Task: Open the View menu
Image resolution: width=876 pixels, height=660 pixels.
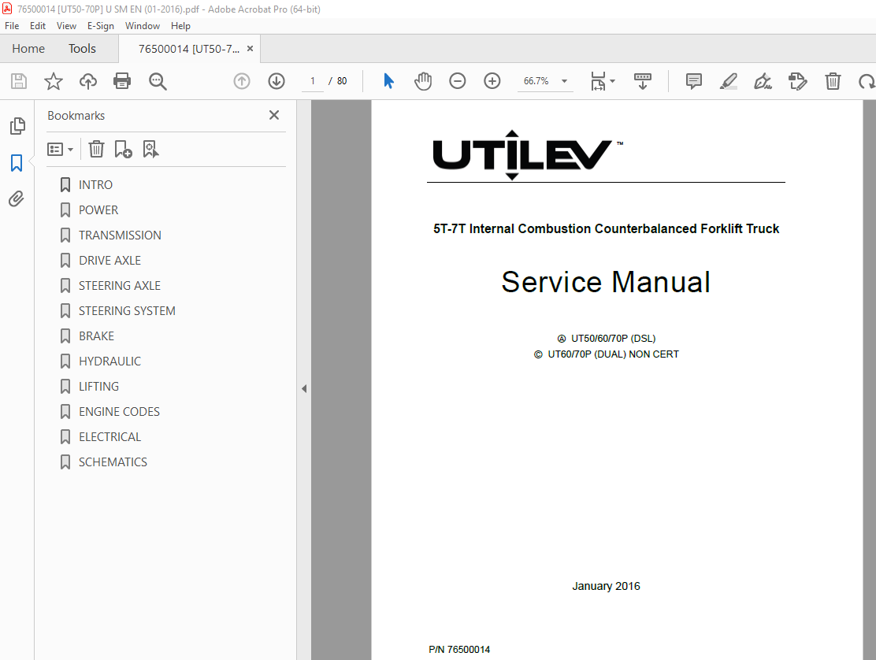Action: pos(66,26)
